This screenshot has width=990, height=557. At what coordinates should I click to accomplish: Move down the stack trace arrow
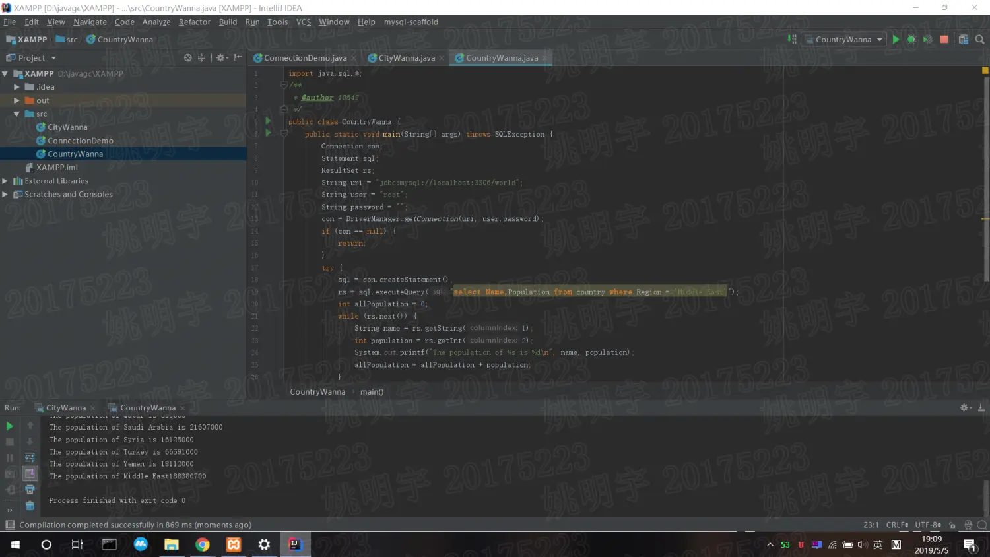30,442
